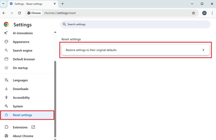Click the Accessibility person icon
Screen dimensions: 216x140
6,97
